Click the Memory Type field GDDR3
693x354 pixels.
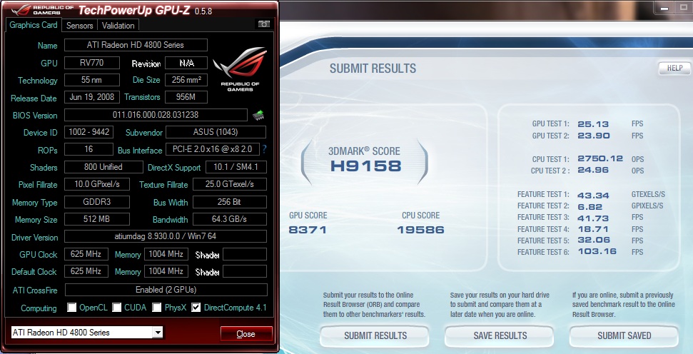pyautogui.click(x=97, y=201)
